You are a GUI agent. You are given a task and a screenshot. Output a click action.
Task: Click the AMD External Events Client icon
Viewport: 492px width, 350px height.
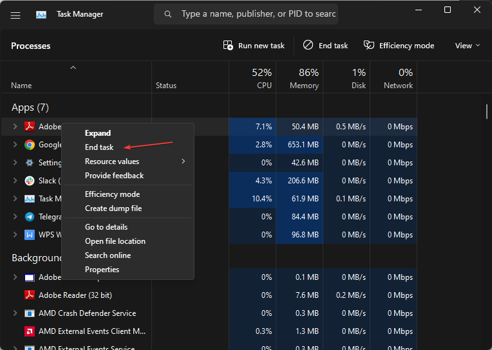(x=29, y=331)
